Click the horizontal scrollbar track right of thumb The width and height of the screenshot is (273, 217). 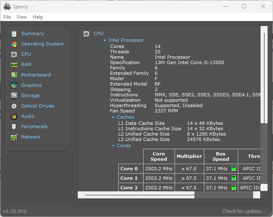pyautogui.click(x=223, y=195)
